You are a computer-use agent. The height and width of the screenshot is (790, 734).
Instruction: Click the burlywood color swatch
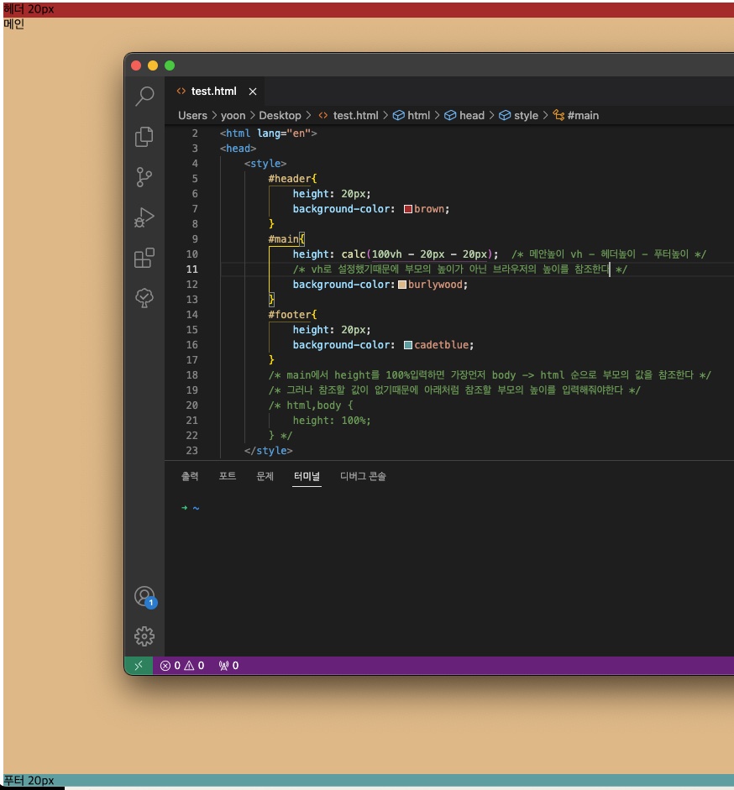402,285
